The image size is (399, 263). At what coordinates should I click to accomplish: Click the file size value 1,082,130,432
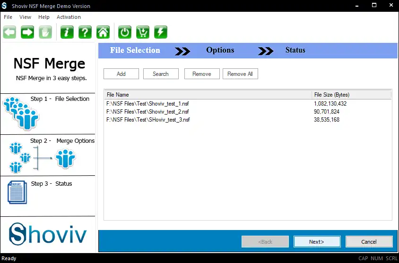point(330,104)
